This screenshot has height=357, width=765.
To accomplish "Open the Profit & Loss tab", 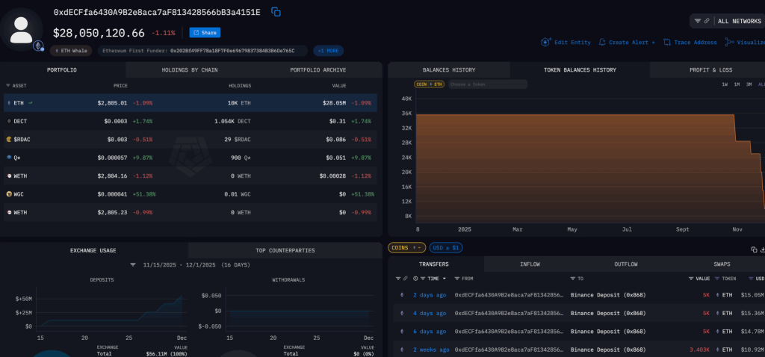I will 711,69.
